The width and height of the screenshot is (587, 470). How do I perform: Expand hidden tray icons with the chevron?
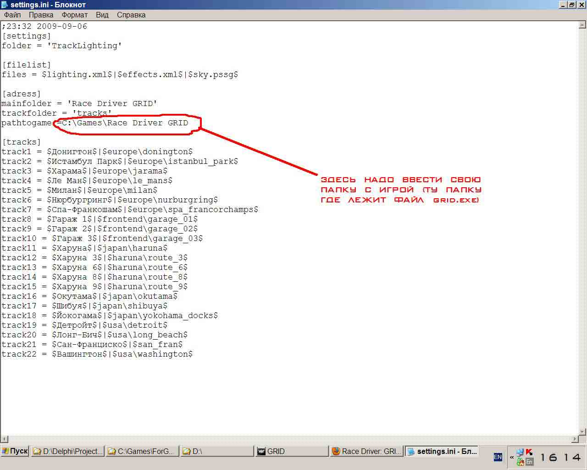pos(512,457)
